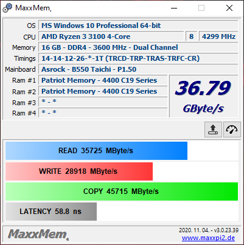Select the Memory field showing 16 GB DDR4

coord(138,47)
